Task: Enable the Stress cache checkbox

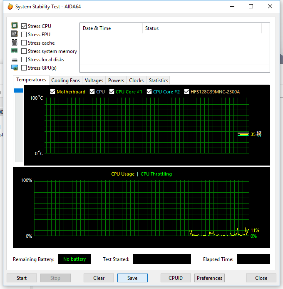Action: pyautogui.click(x=24, y=43)
